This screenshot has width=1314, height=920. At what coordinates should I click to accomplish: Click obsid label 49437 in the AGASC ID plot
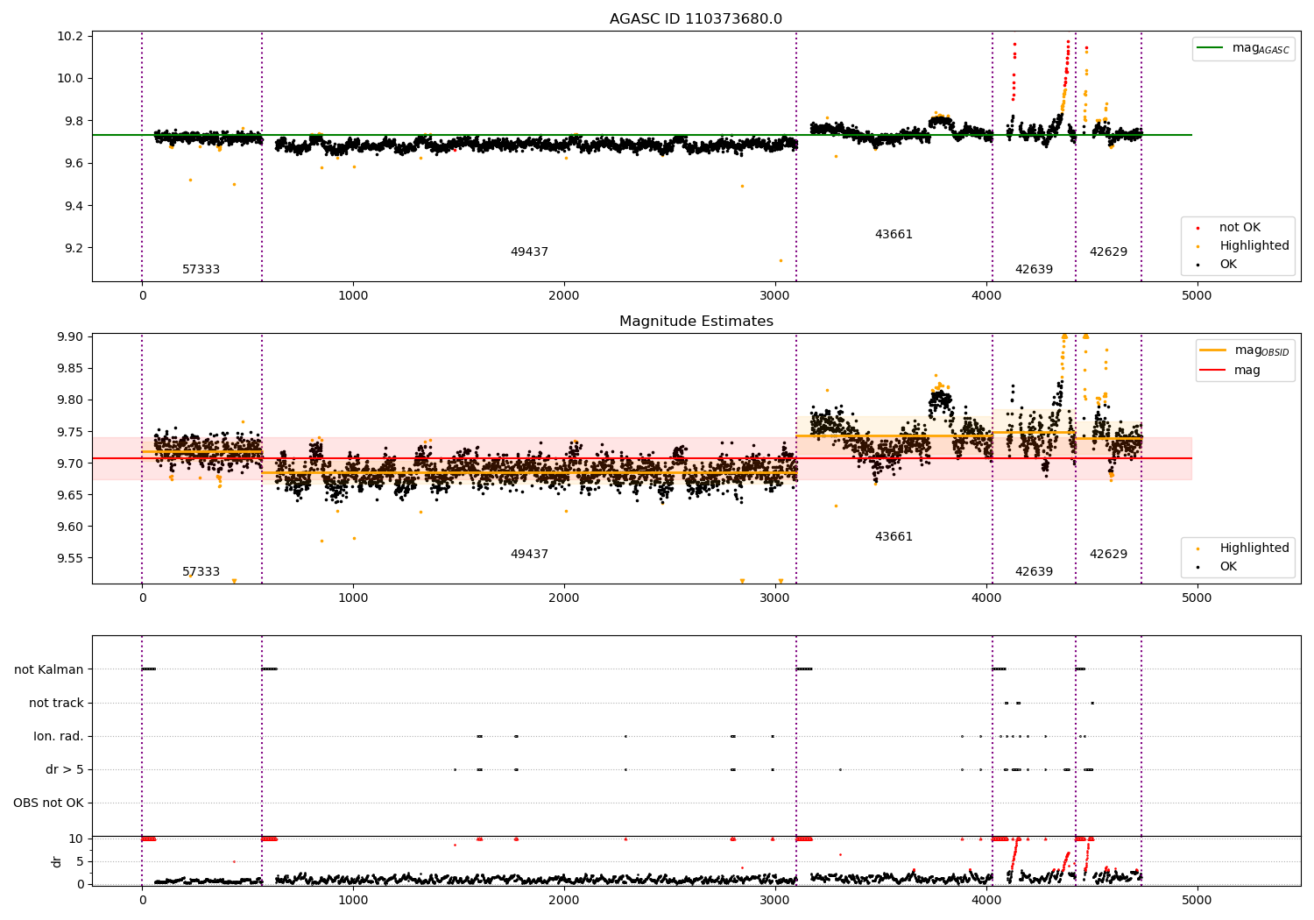529,252
